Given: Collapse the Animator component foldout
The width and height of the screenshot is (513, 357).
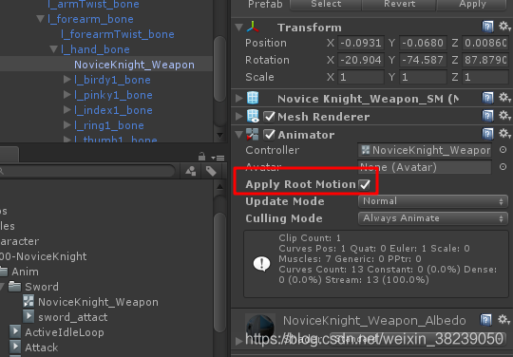Looking at the screenshot, I should [239, 135].
